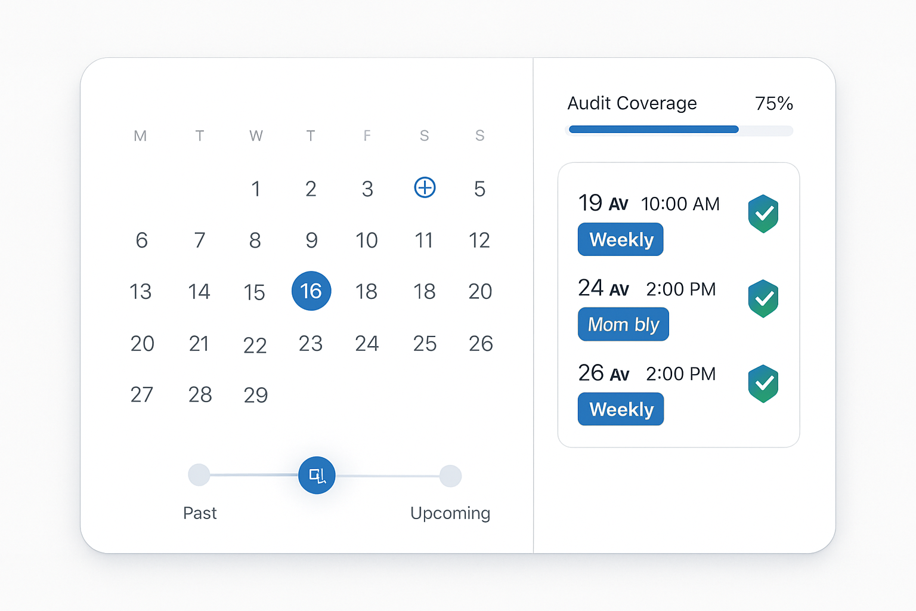Click the plus circle icon on Saturday

pyautogui.click(x=425, y=187)
